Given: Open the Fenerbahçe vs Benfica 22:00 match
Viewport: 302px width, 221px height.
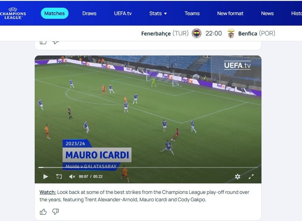Looking at the screenshot, I should click(x=208, y=33).
